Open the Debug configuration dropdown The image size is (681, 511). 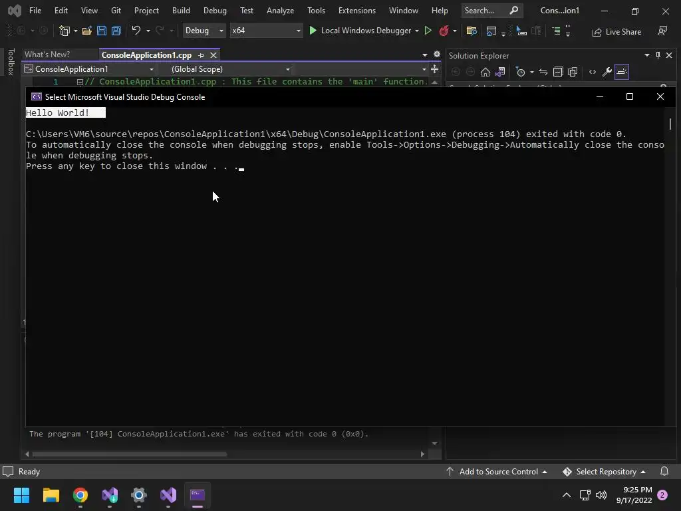click(204, 31)
